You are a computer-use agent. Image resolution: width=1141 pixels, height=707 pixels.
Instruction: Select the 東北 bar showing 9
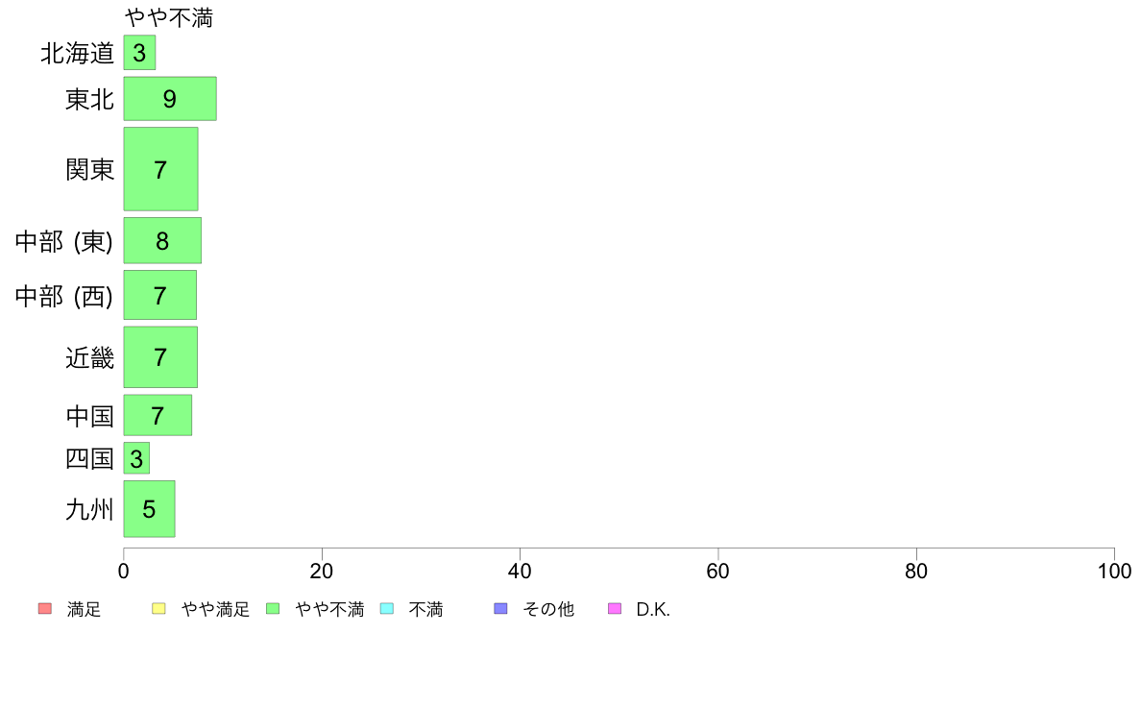[x=170, y=98]
